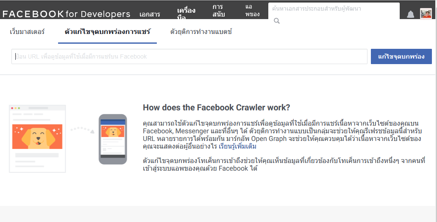This screenshot has width=437, height=222.
Task: Click the URL input field for debugging
Action: click(x=189, y=56)
